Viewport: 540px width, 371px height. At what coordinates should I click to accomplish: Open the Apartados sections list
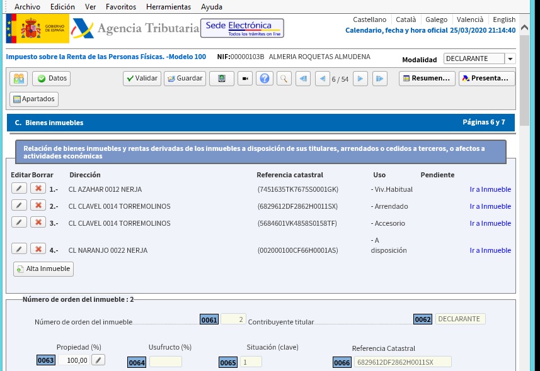point(34,99)
